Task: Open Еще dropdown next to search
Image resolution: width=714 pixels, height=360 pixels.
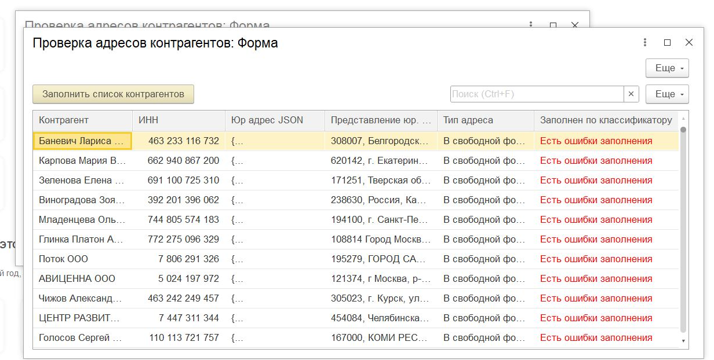Action: pyautogui.click(x=667, y=94)
